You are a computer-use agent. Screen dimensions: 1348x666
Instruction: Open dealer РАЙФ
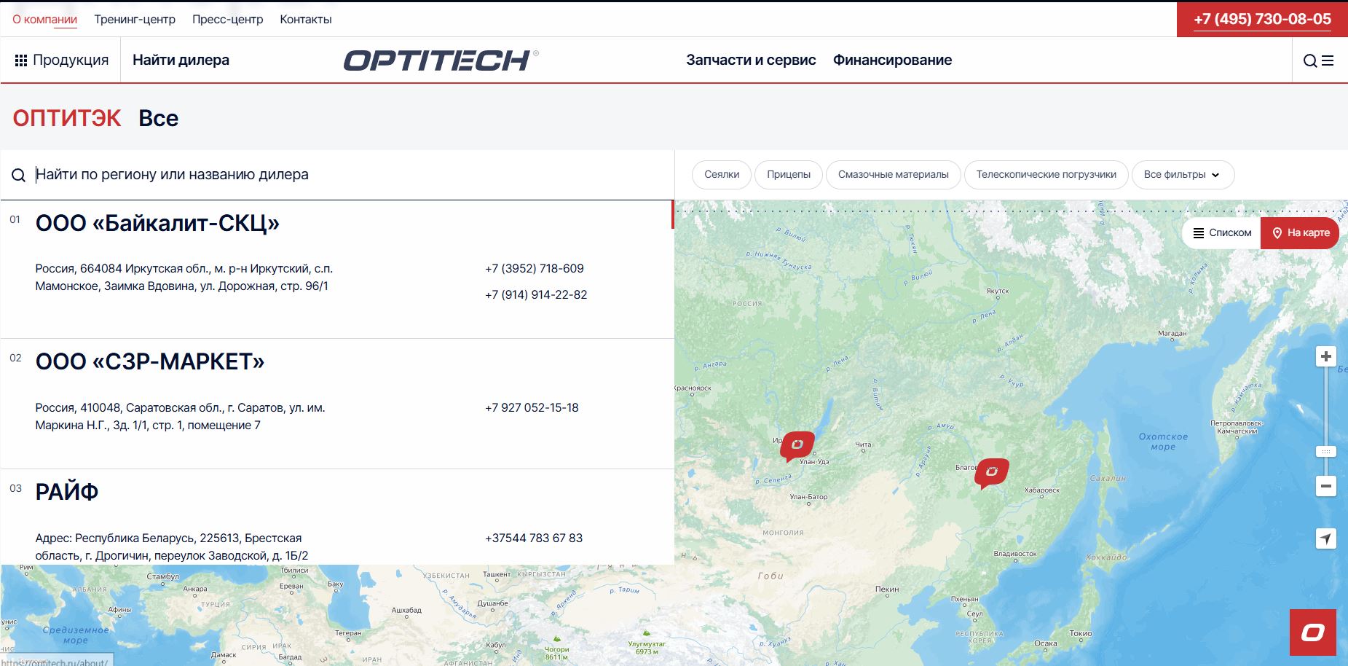(67, 492)
